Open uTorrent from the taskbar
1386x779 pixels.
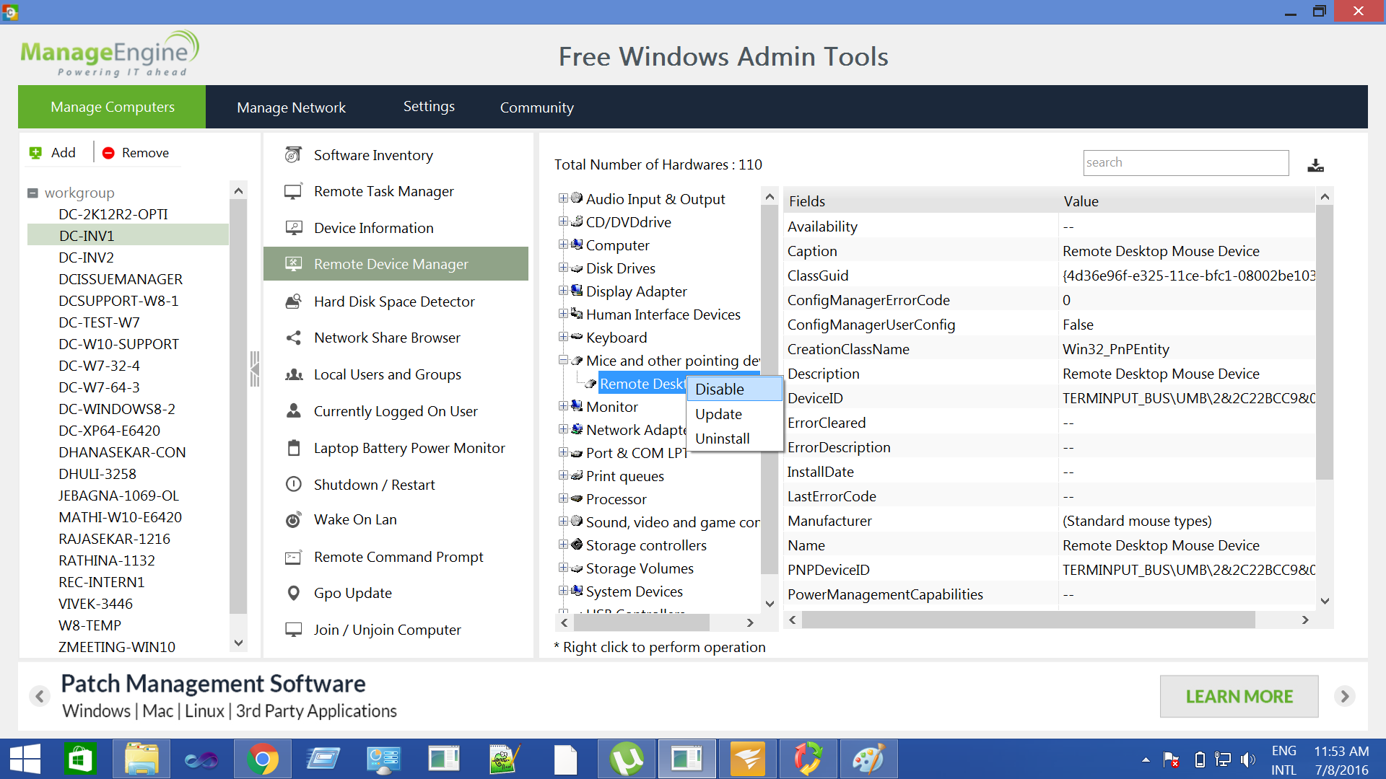point(626,759)
